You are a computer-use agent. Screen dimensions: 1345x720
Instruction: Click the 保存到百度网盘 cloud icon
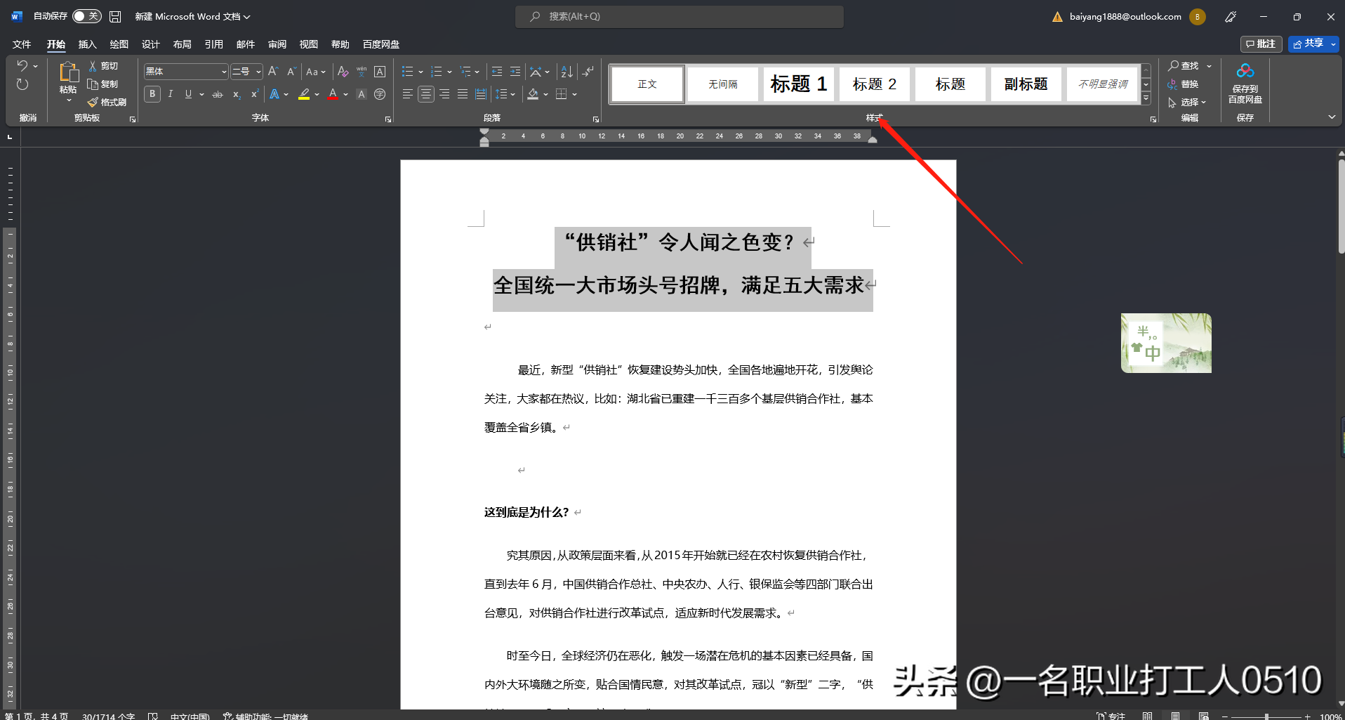(1245, 71)
